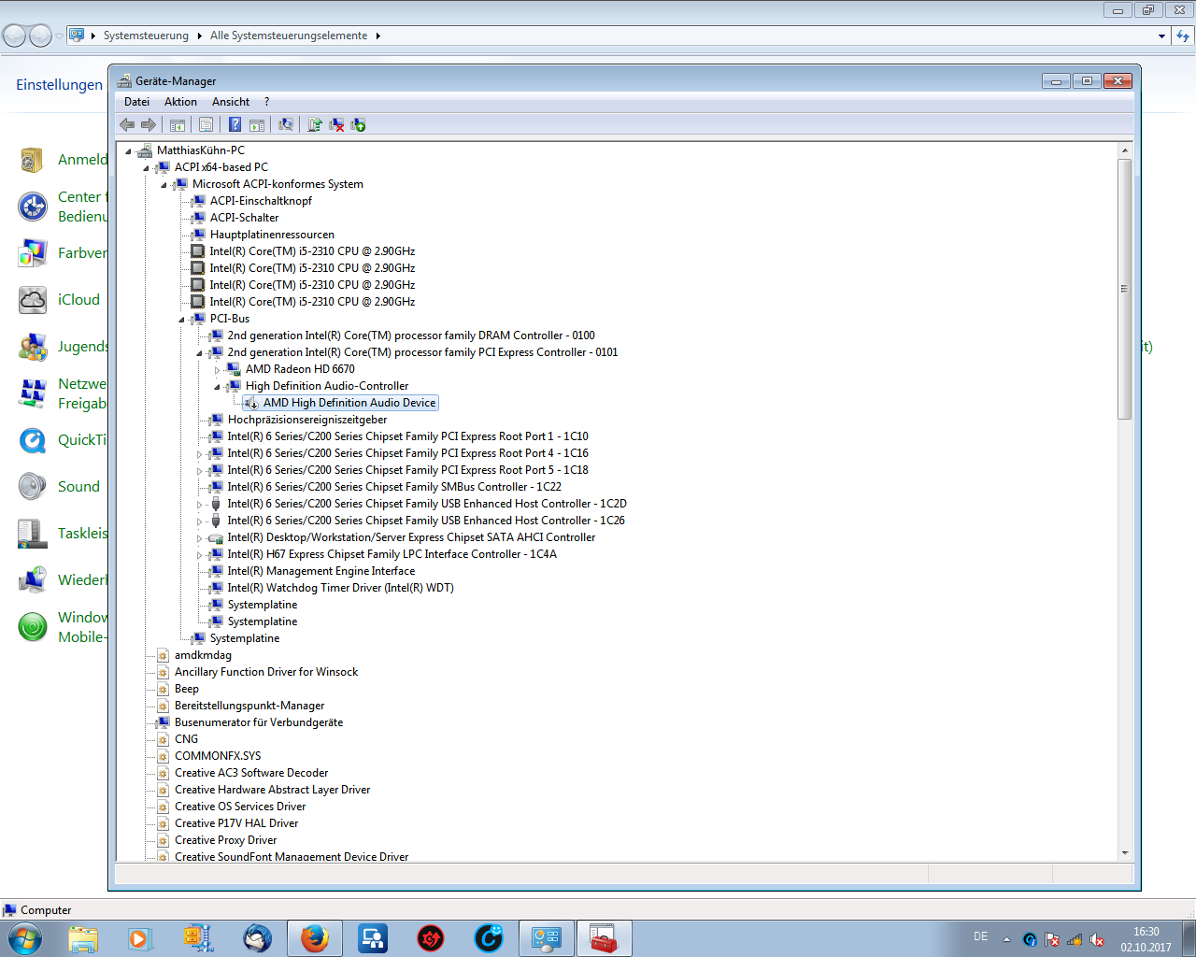Click the Control Panel refresh button
This screenshot has width=1196, height=957.
coord(1183,36)
